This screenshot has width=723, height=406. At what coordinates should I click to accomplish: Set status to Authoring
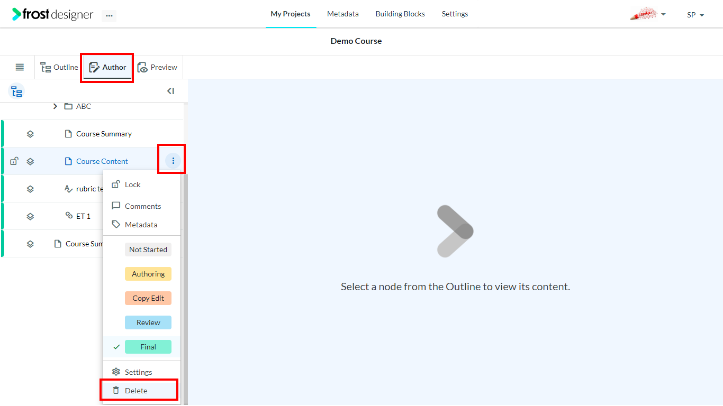148,274
